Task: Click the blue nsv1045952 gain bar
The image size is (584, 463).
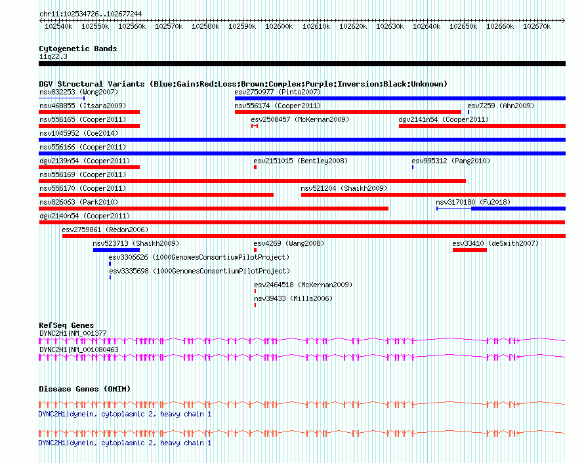Action: pos(302,140)
